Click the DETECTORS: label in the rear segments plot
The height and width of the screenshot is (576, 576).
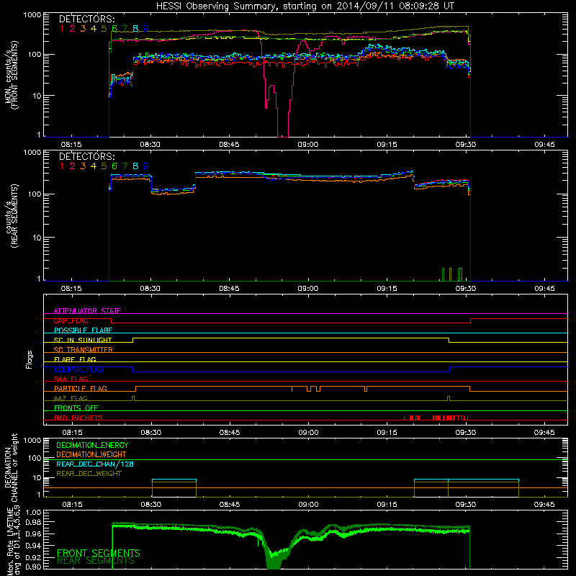[x=87, y=157]
